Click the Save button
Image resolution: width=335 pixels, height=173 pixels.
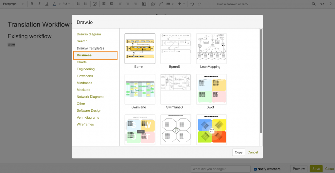pos(316,169)
